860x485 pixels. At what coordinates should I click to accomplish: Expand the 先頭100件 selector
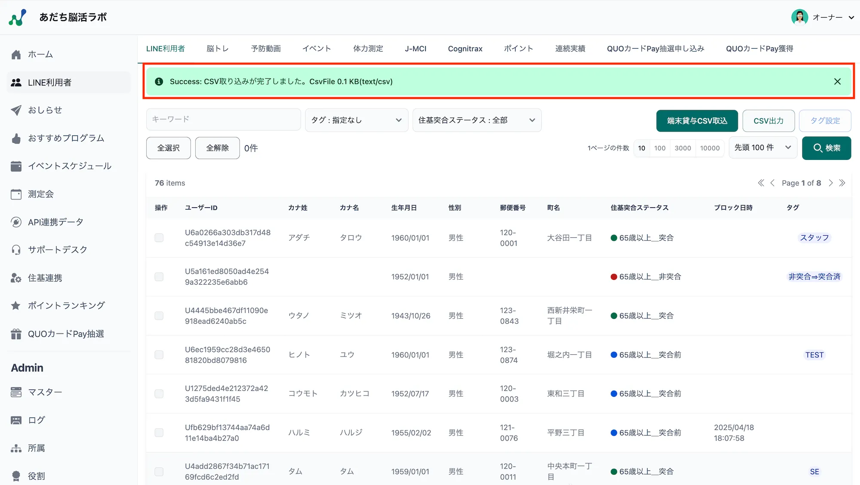tap(763, 147)
